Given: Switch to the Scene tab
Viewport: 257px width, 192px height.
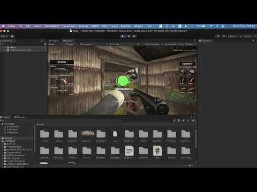Looking at the screenshot, I should [x=54, y=41].
